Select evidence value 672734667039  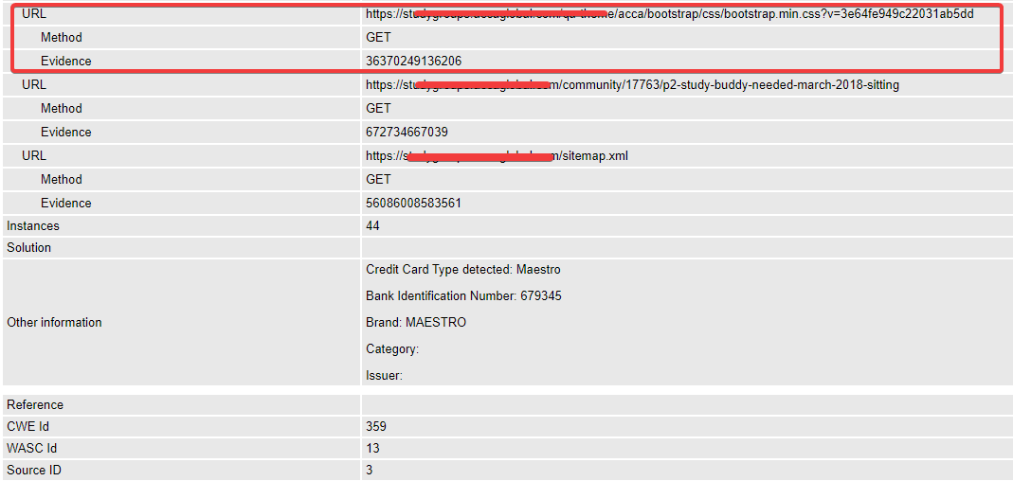click(x=407, y=133)
